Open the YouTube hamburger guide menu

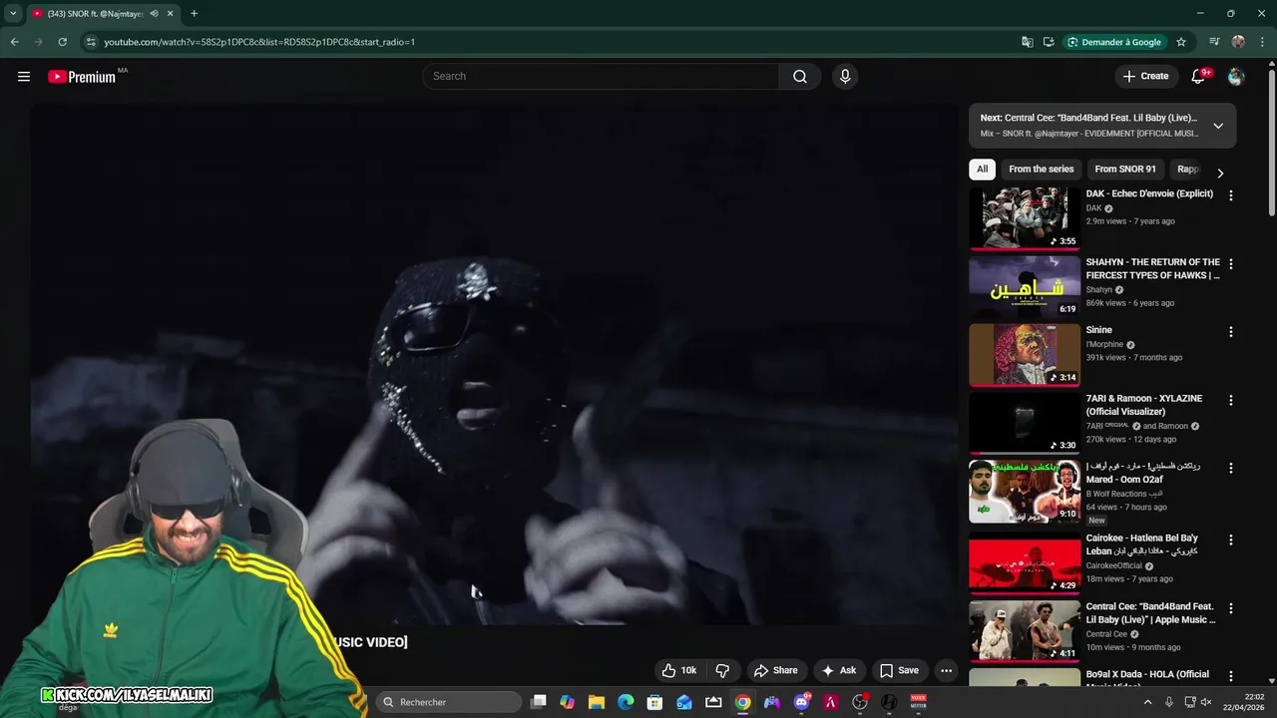tap(24, 77)
